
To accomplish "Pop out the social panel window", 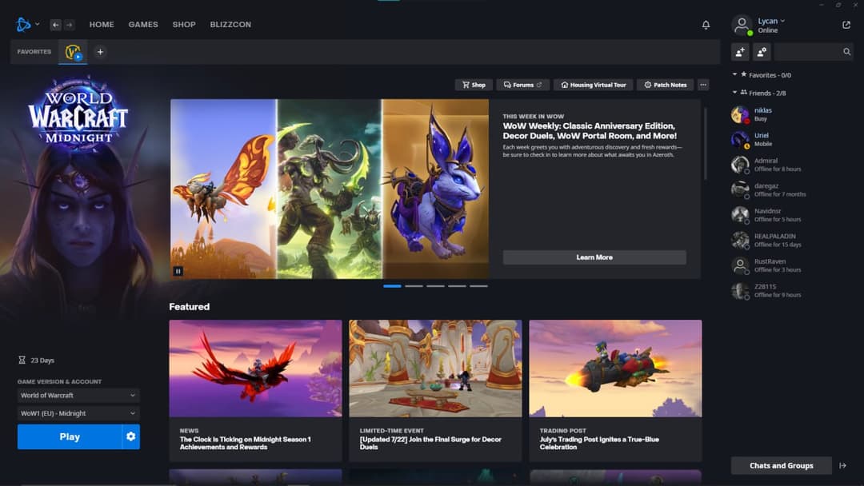I will click(x=846, y=25).
